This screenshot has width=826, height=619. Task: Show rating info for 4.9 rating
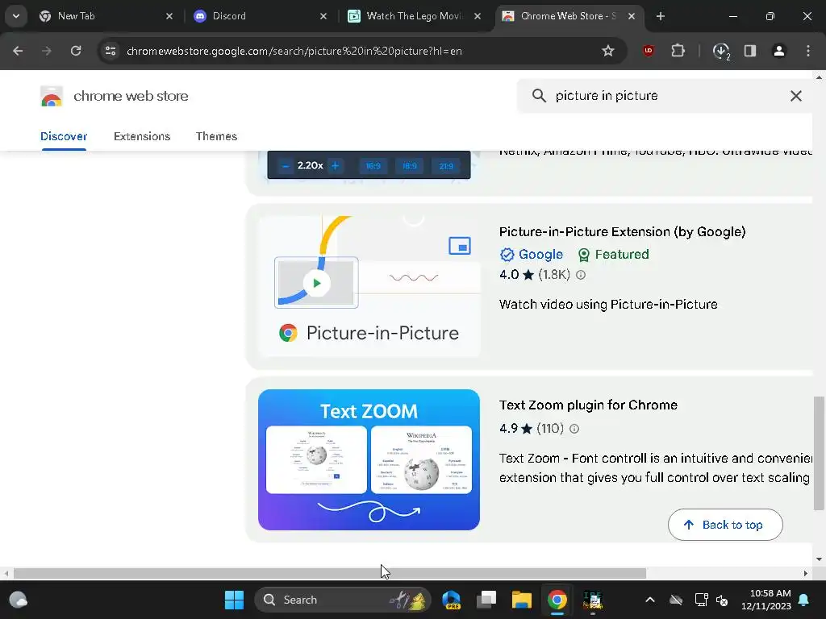point(574,429)
